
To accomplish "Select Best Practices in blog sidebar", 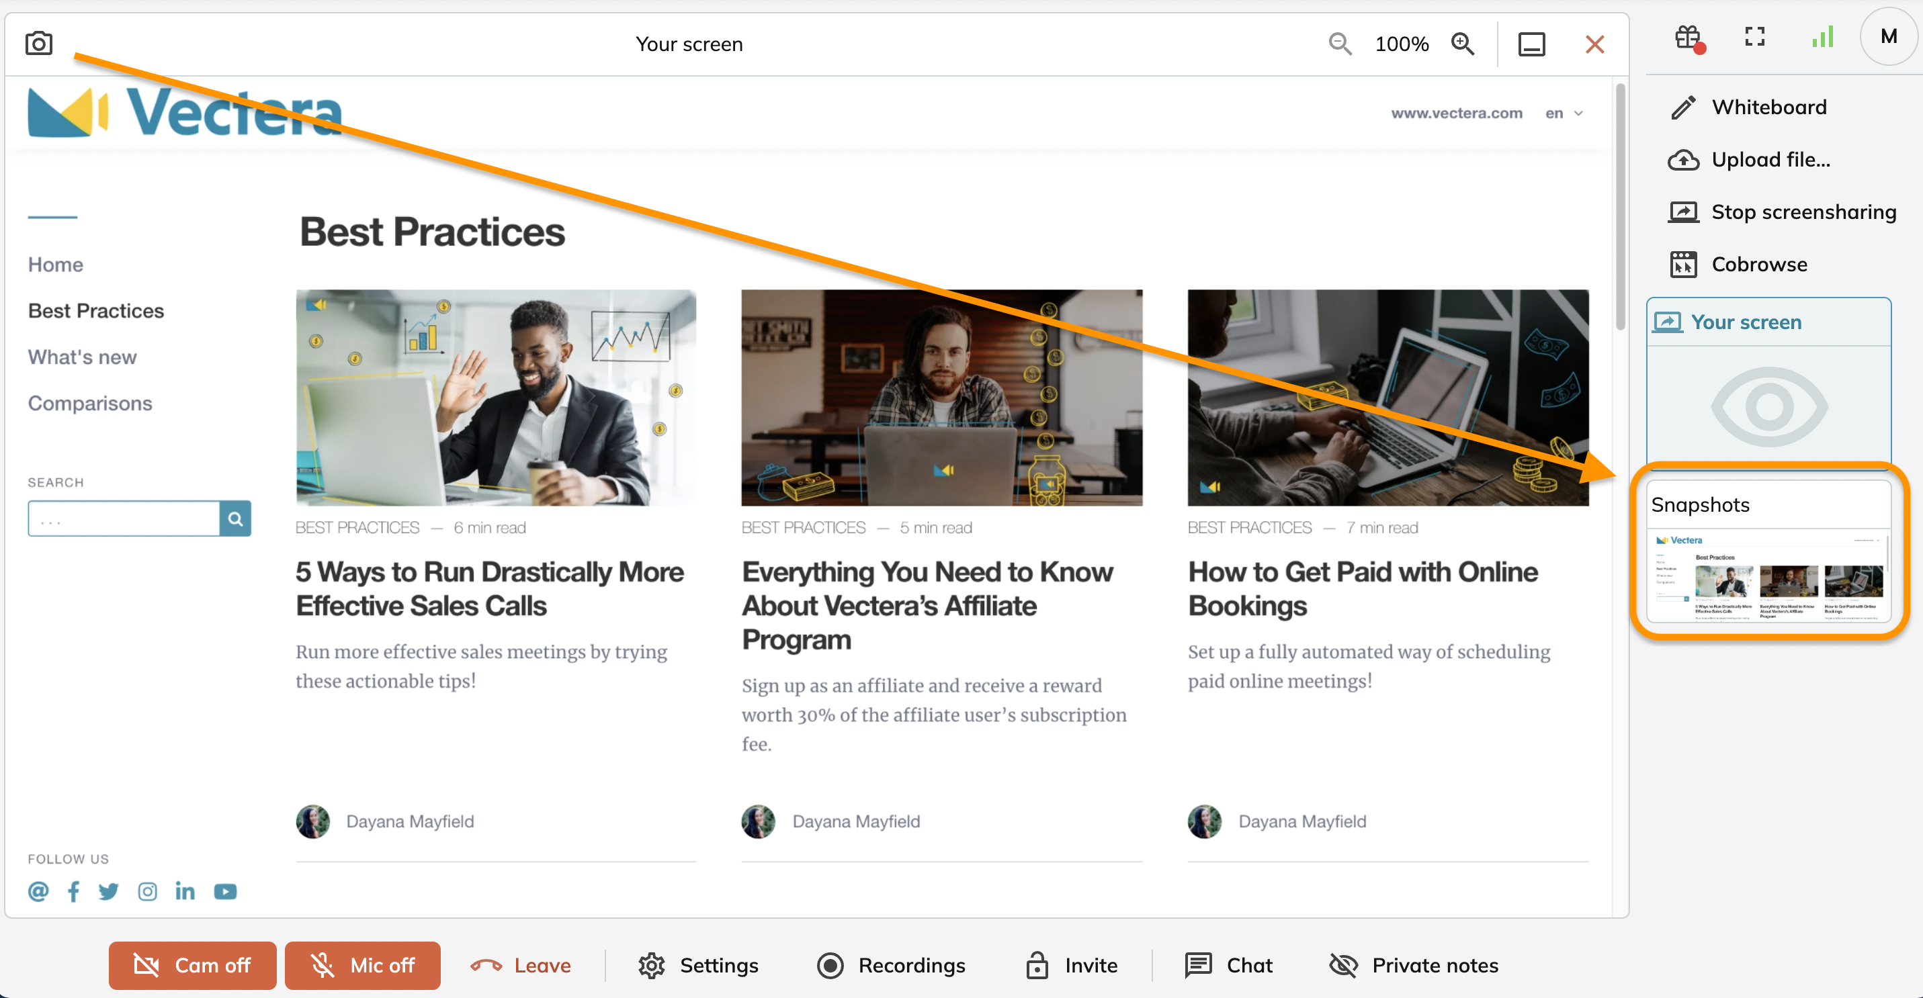I will [x=95, y=311].
